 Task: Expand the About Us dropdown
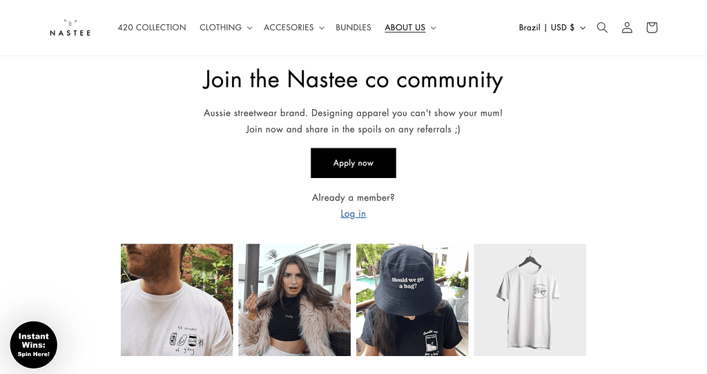(x=410, y=28)
